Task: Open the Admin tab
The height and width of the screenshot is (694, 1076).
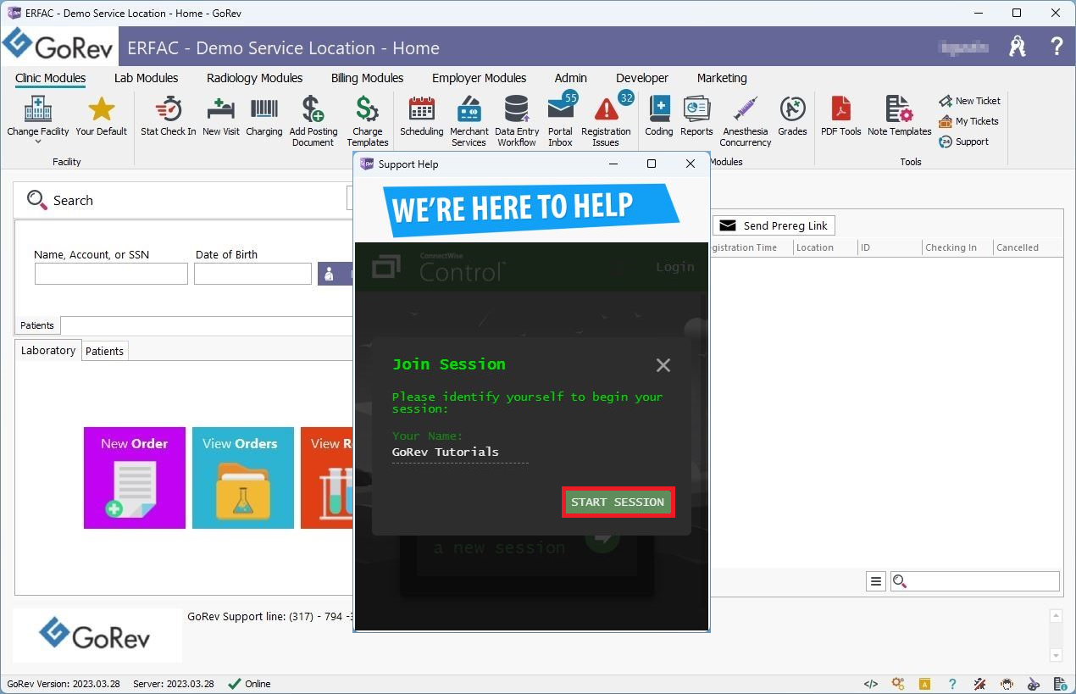Action: (x=570, y=78)
